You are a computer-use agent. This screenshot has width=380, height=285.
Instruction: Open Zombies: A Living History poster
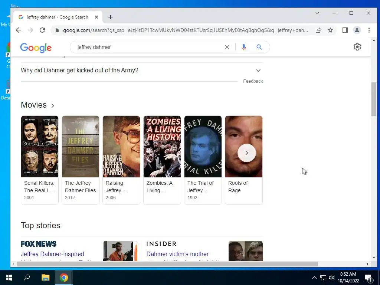tap(162, 146)
